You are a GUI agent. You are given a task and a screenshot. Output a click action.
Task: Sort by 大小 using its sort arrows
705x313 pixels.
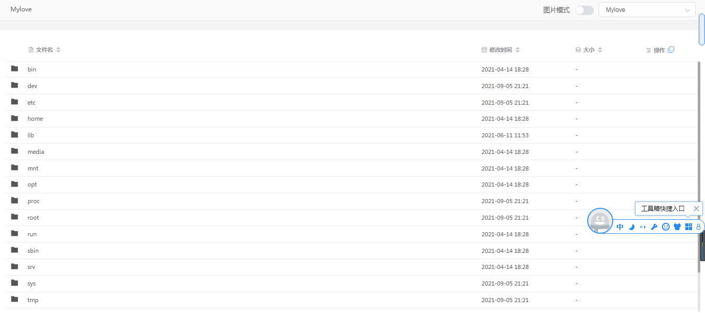[600, 50]
